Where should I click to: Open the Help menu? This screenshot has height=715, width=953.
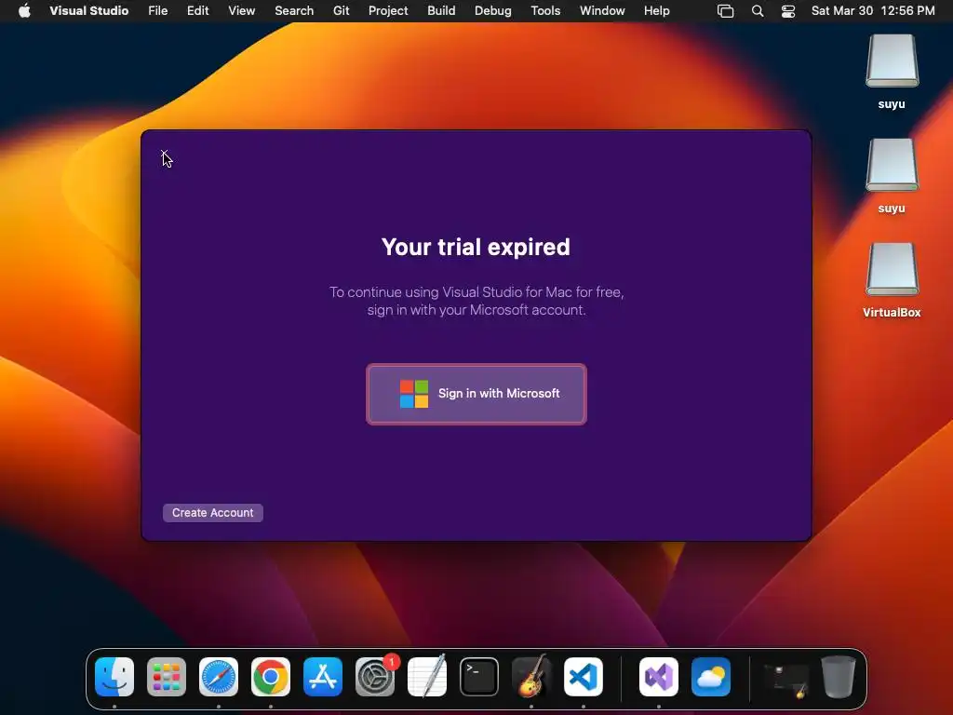[x=656, y=11]
